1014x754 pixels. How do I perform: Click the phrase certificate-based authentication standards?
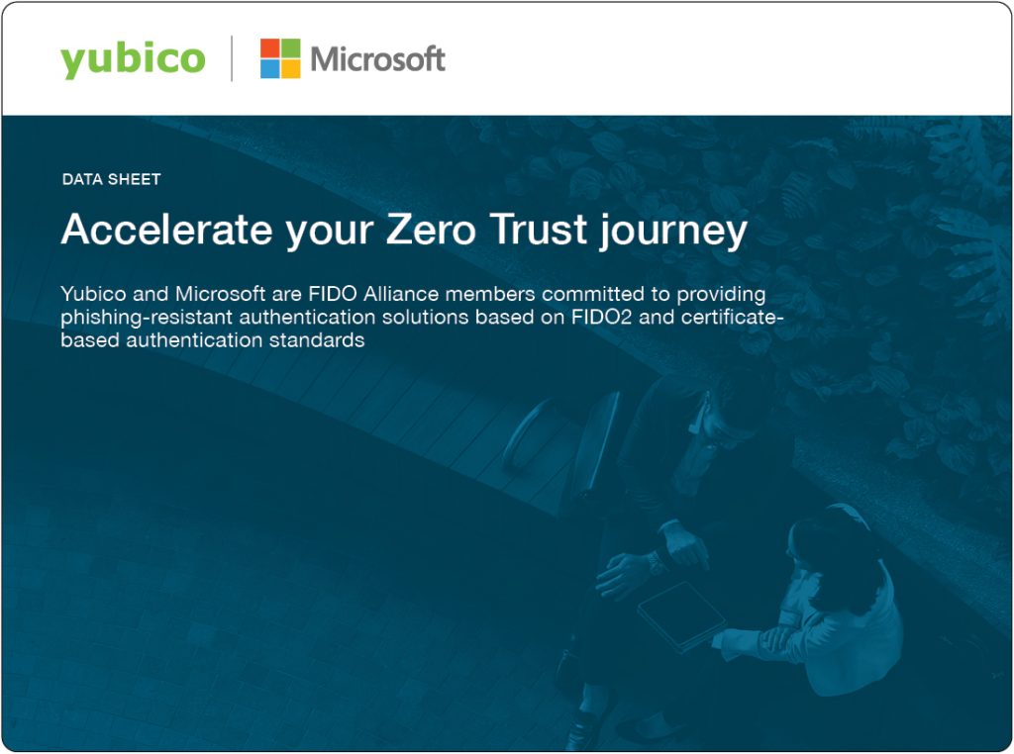coord(422,329)
